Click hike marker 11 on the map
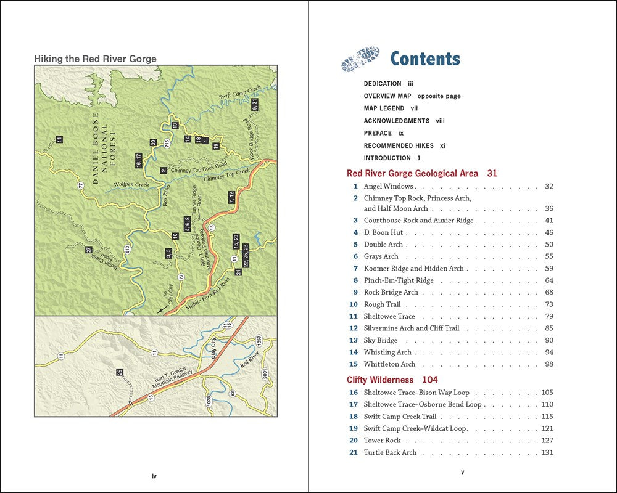The image size is (617, 493). pos(59,139)
